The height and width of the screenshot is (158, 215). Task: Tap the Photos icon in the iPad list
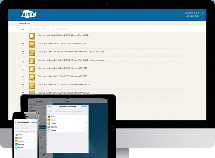pos(49,116)
